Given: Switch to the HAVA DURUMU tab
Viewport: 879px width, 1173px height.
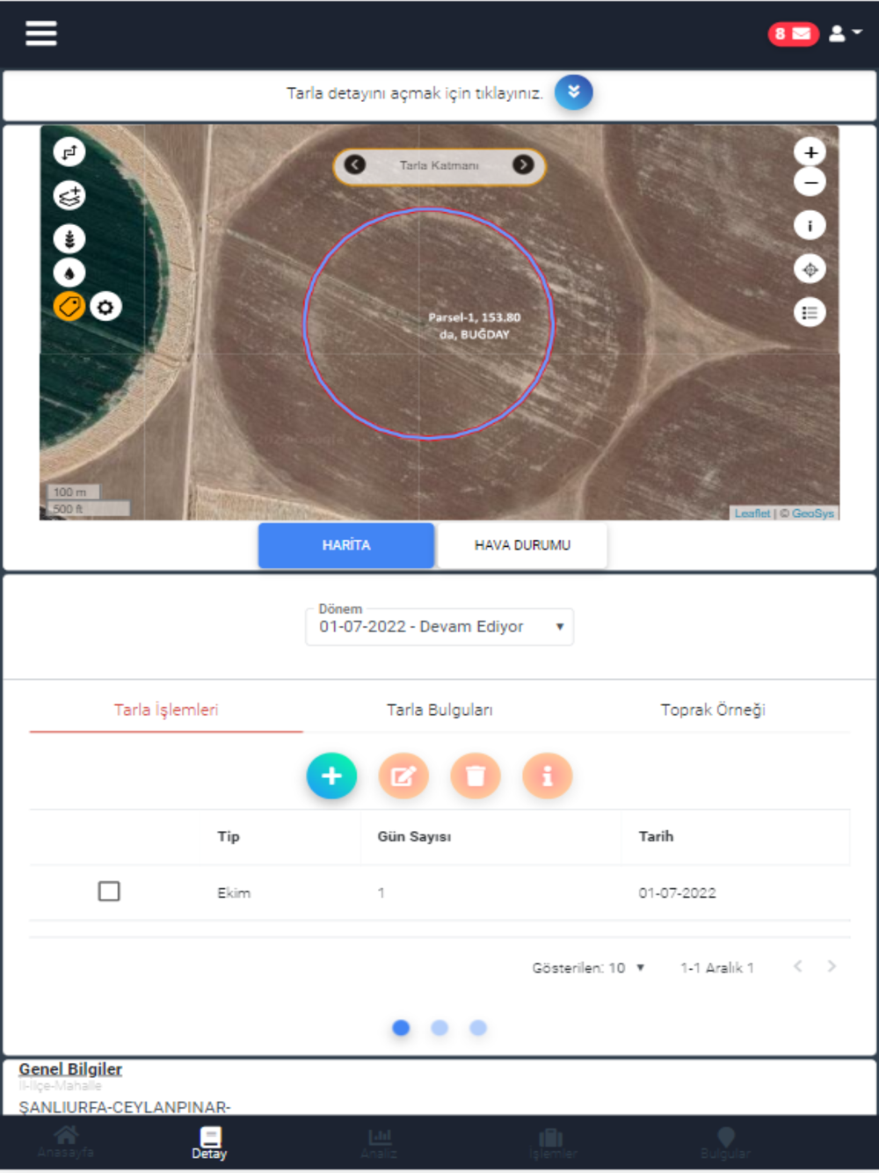Looking at the screenshot, I should (522, 545).
